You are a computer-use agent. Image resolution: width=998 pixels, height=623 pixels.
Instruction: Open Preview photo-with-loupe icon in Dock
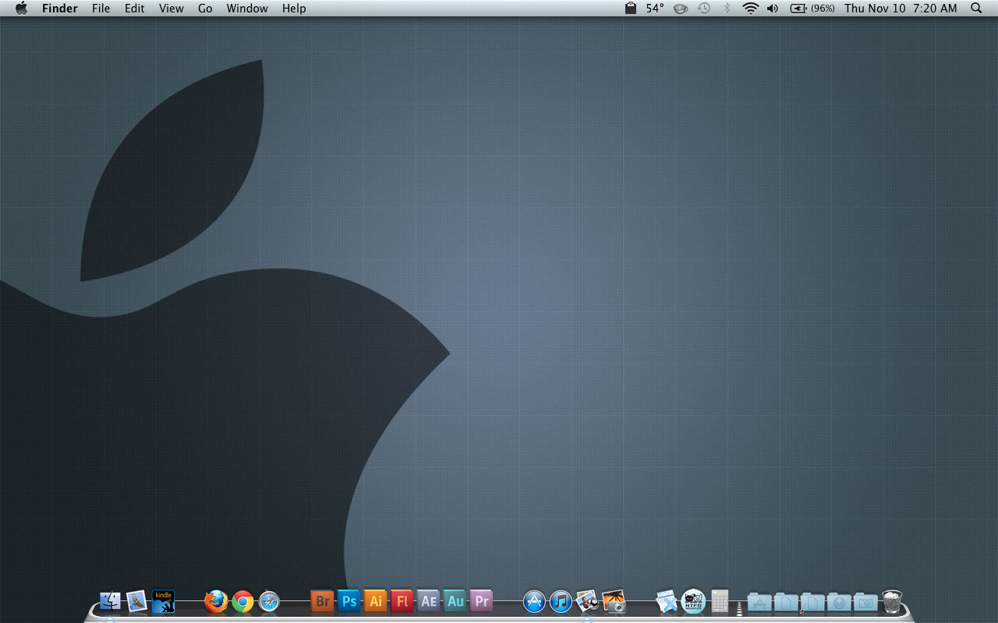(587, 601)
